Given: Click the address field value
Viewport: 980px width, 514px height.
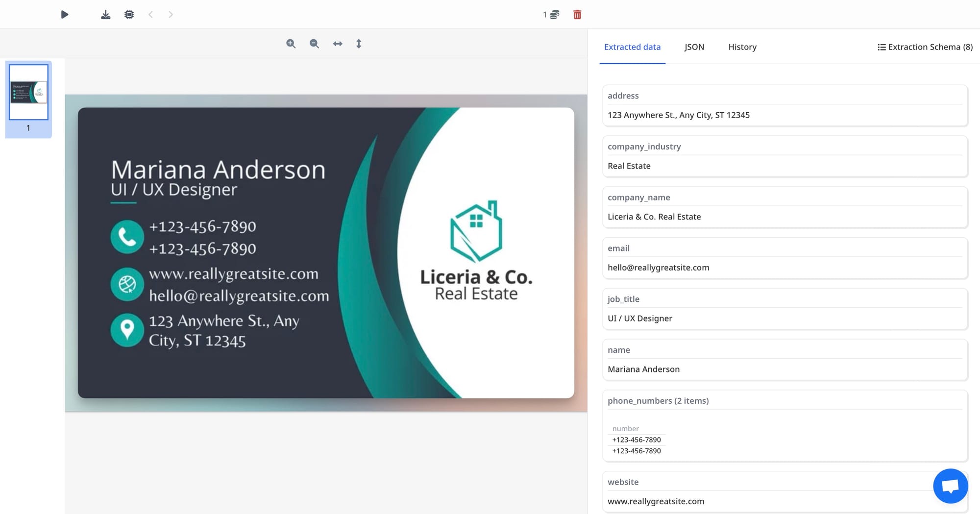Looking at the screenshot, I should (678, 115).
